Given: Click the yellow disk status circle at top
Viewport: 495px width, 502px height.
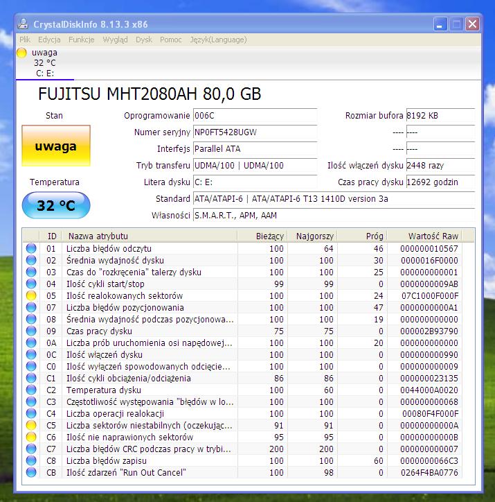Looking at the screenshot, I should tap(21, 53).
